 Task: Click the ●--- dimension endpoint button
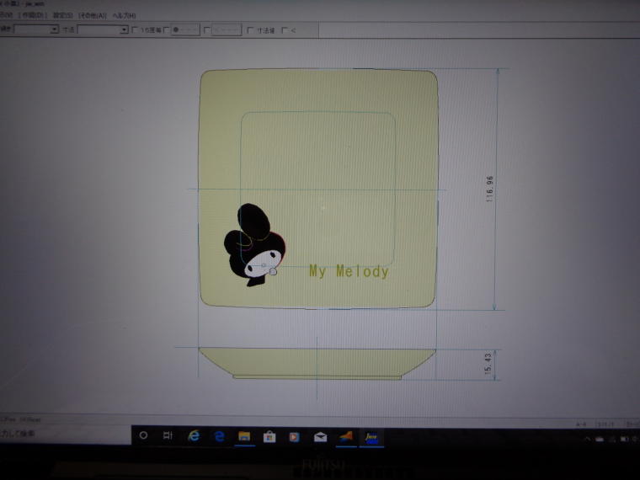tap(185, 29)
